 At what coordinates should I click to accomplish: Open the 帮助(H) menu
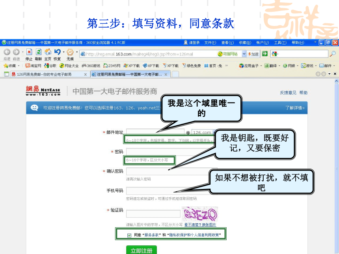[298, 43]
